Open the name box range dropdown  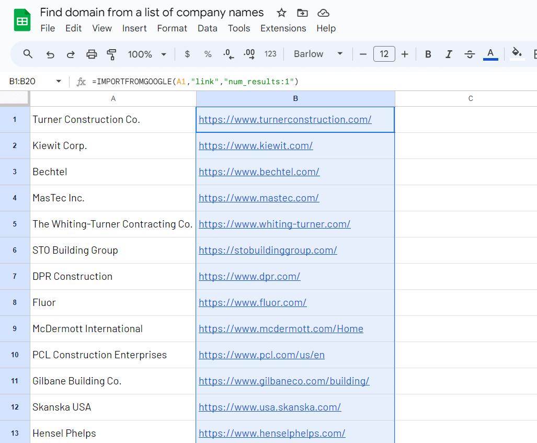coord(59,82)
